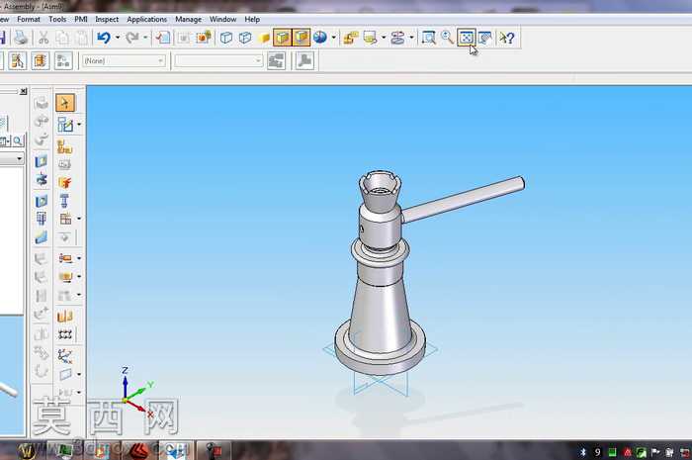Image resolution: width=692 pixels, height=460 pixels.
Task: Click the red 3D application taskbar icon
Action: (x=138, y=451)
